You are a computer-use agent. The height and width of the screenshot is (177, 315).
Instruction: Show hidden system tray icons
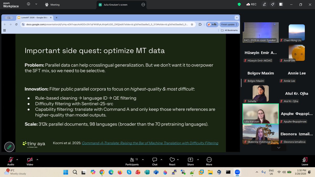point(257,172)
